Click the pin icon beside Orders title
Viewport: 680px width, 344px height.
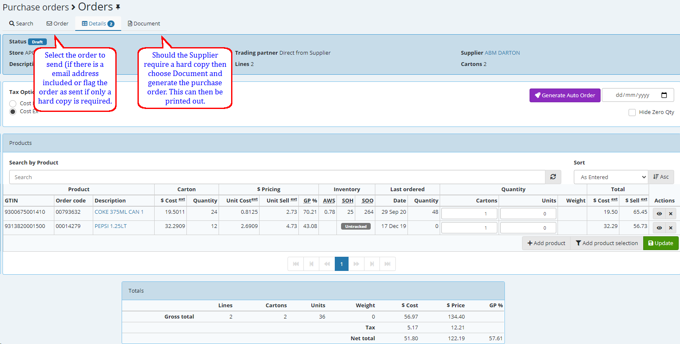[x=118, y=7]
